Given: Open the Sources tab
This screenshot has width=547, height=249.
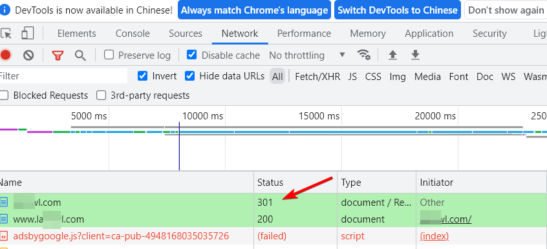Looking at the screenshot, I should pyautogui.click(x=186, y=34).
